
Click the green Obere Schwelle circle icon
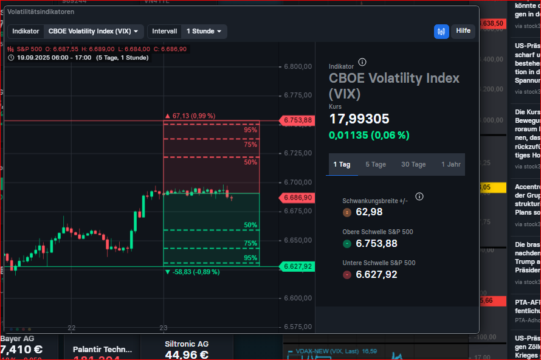347,243
